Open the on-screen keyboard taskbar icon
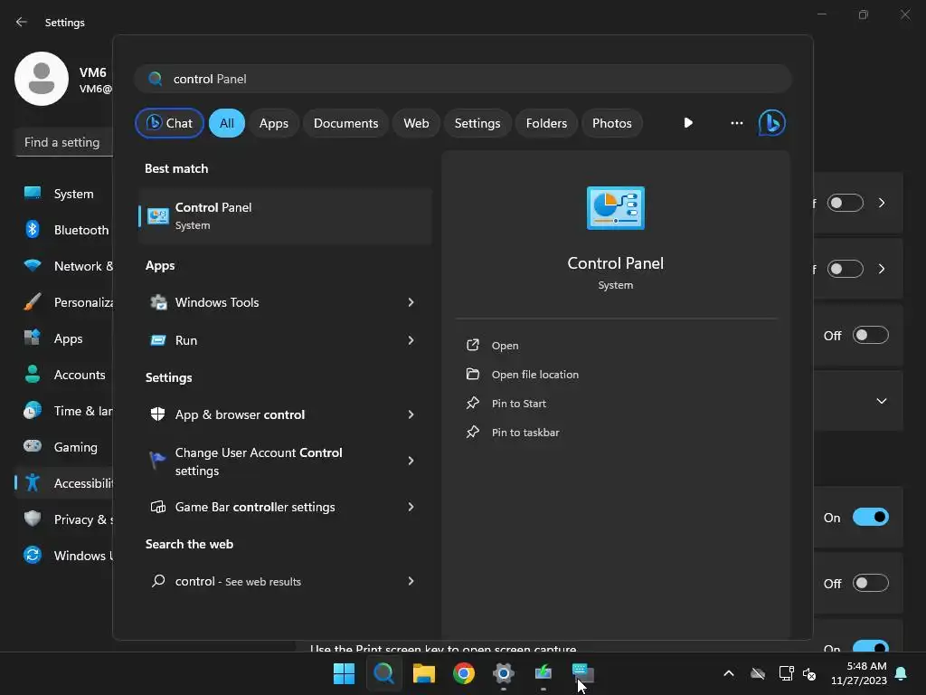The image size is (926, 695). [x=583, y=673]
